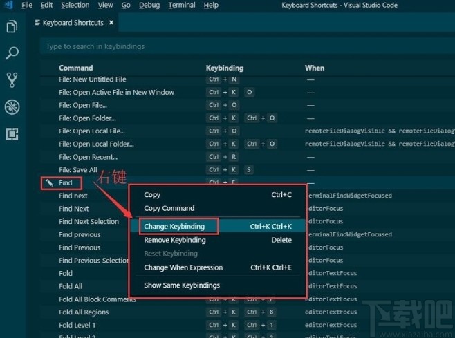Viewport: 455px width, 338px height.
Task: Select the File: Open File... row
Action: pyautogui.click(x=248, y=105)
